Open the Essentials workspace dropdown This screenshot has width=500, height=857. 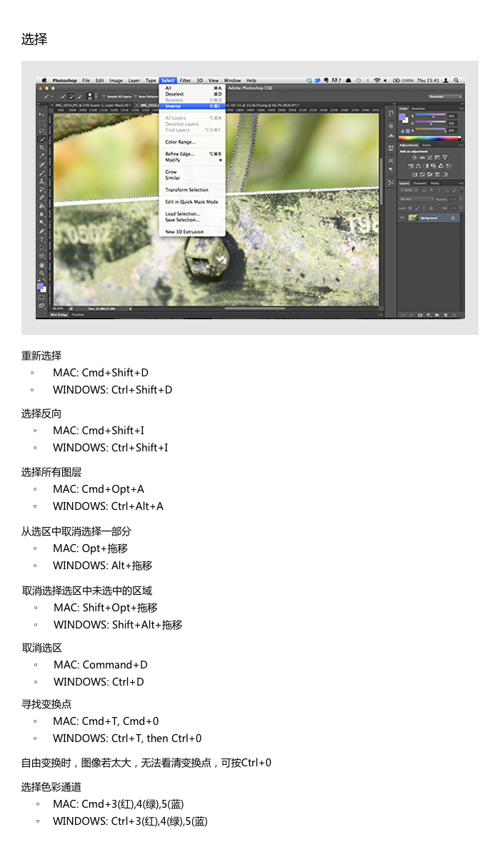pyautogui.click(x=445, y=96)
